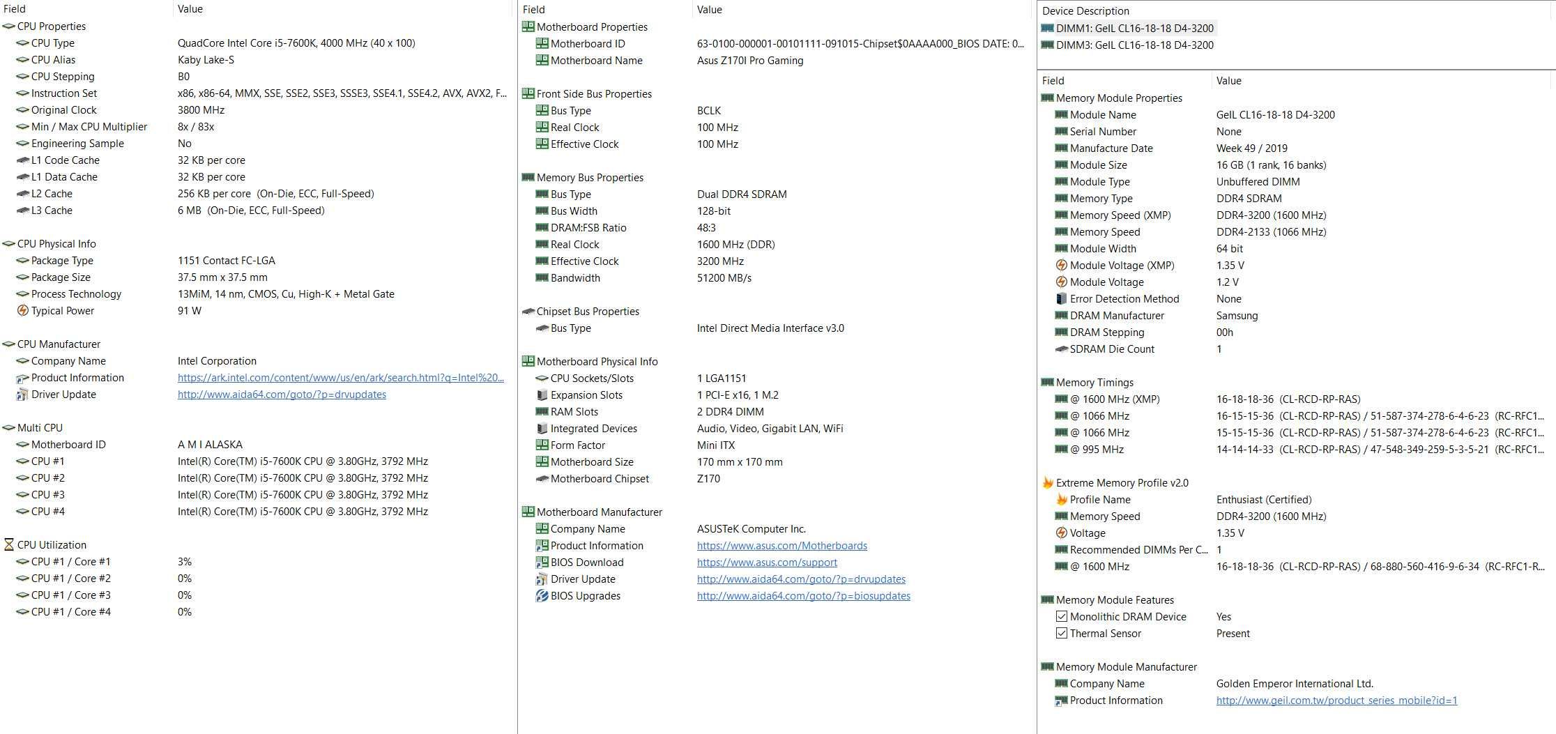Click the Integrated Devices icon

(542, 429)
